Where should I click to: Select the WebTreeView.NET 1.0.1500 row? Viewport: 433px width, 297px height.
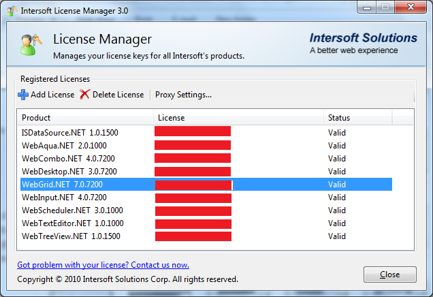tap(71, 236)
